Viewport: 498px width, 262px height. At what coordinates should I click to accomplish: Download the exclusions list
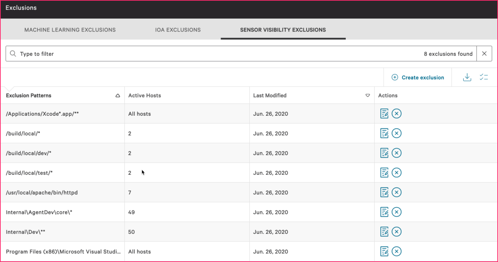pyautogui.click(x=467, y=77)
